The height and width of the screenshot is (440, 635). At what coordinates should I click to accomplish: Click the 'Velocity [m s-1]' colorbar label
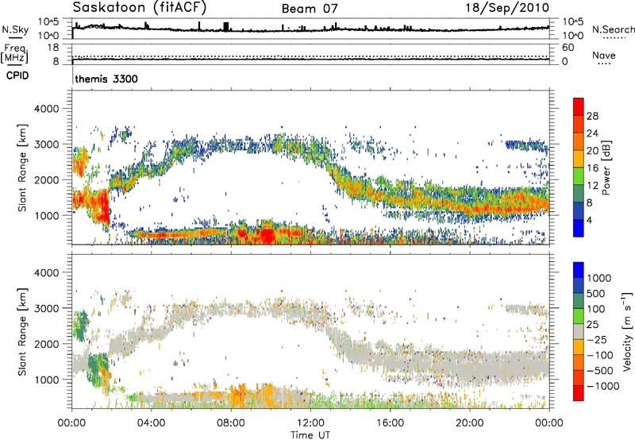point(627,331)
